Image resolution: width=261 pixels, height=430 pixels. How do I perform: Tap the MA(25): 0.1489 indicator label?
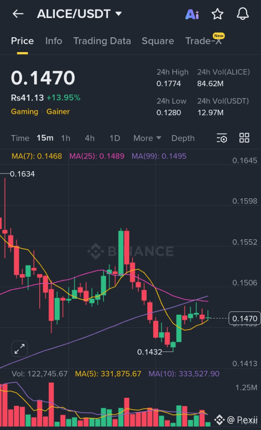tap(97, 156)
